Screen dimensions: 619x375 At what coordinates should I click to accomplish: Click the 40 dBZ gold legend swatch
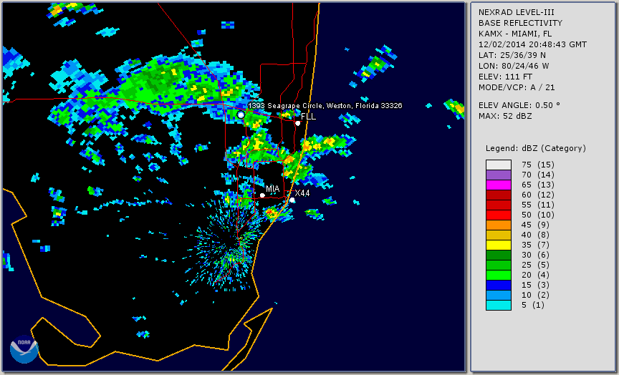(x=499, y=235)
